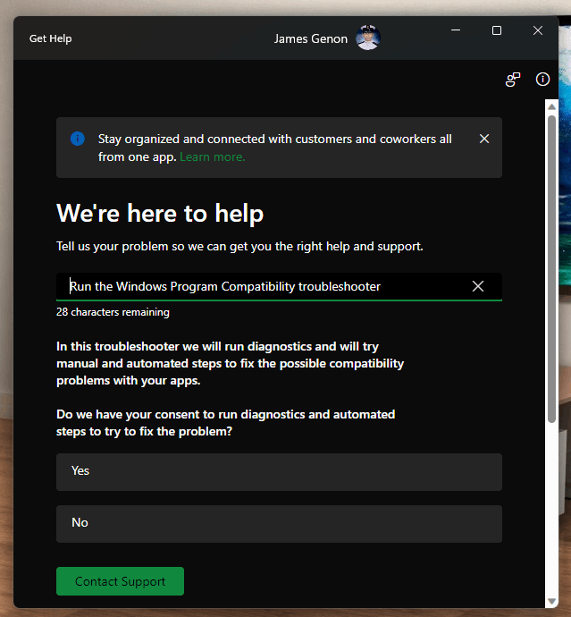Click the 'In this troubleshooter' description paragraph
This screenshot has width=571, height=617.
click(230, 363)
